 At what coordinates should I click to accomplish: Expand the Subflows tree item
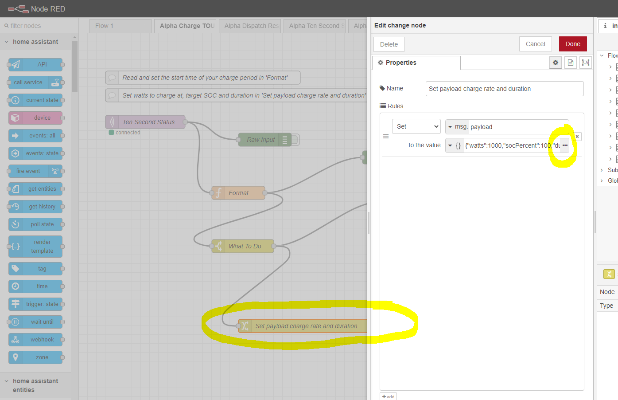(602, 170)
